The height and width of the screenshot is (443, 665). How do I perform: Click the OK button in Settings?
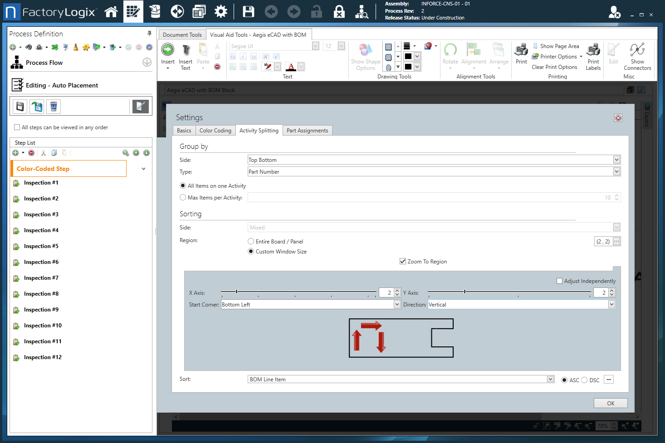610,403
